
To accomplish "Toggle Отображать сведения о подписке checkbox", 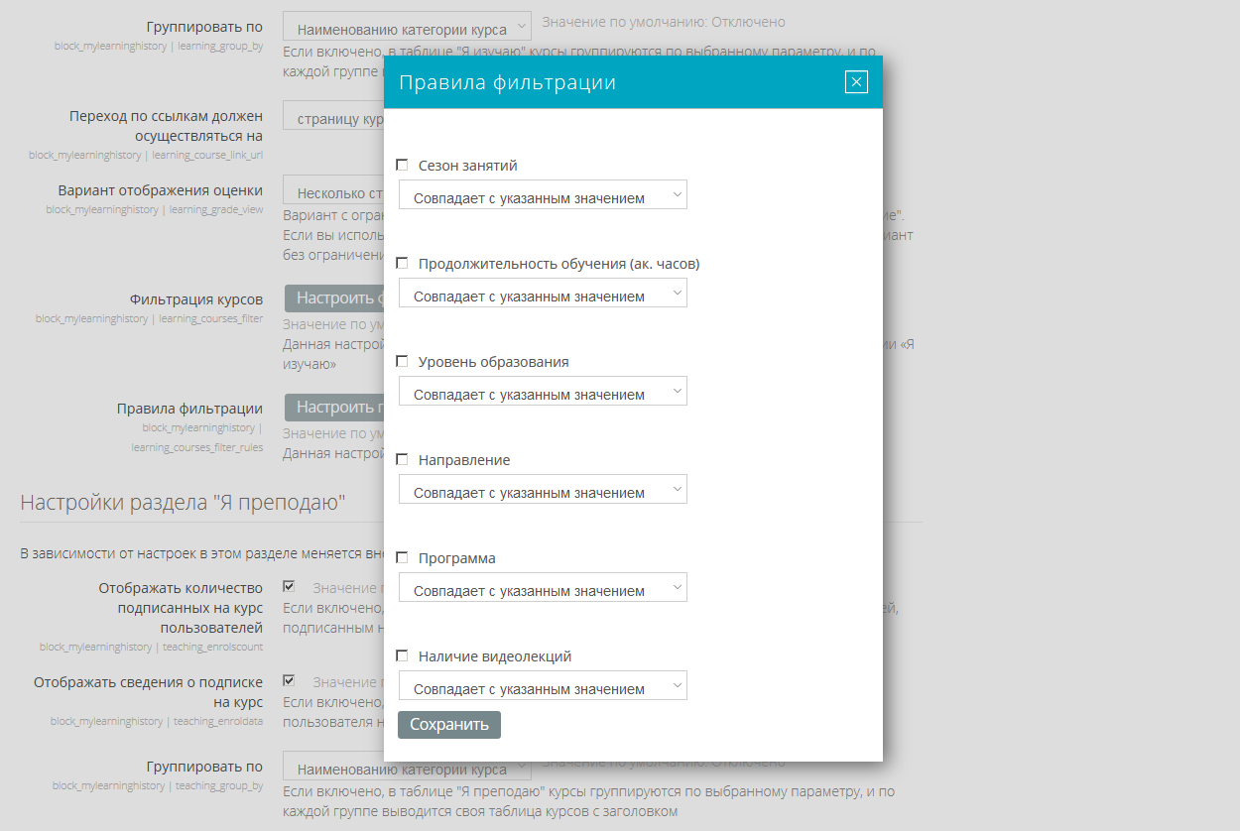I will coord(289,680).
